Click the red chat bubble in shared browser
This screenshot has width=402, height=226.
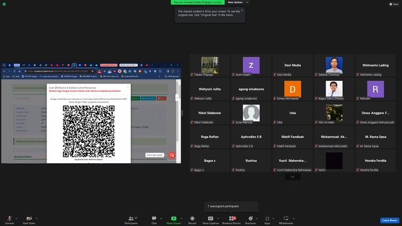coord(171,155)
